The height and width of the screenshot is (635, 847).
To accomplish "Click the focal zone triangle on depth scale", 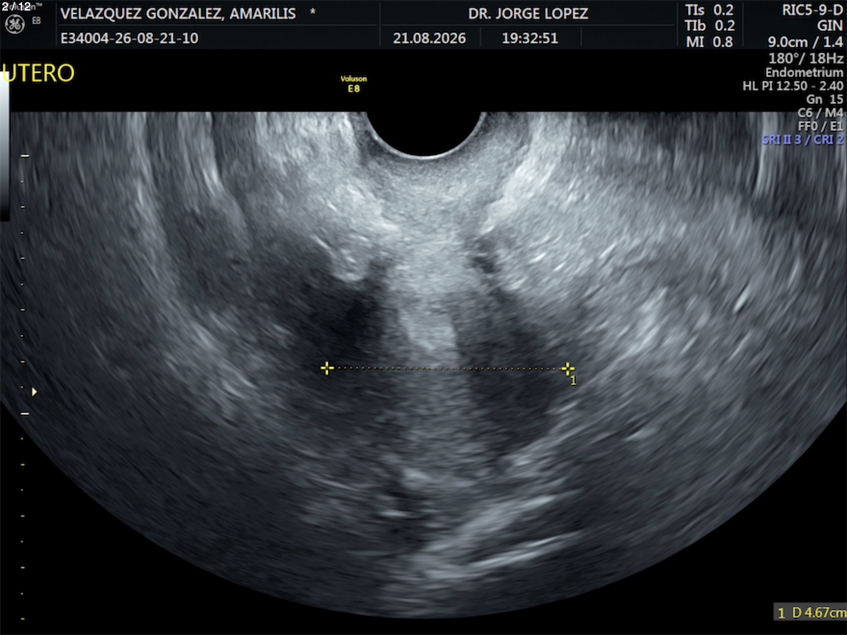I will point(34,392).
